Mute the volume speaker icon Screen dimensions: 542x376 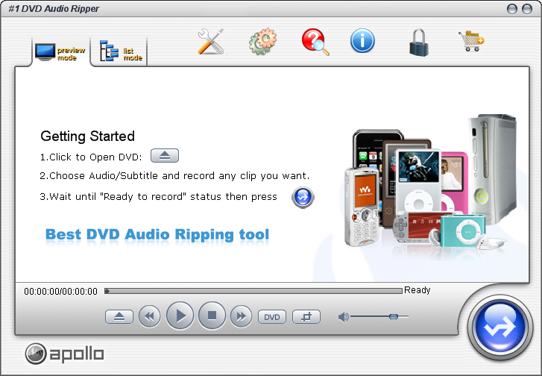343,317
